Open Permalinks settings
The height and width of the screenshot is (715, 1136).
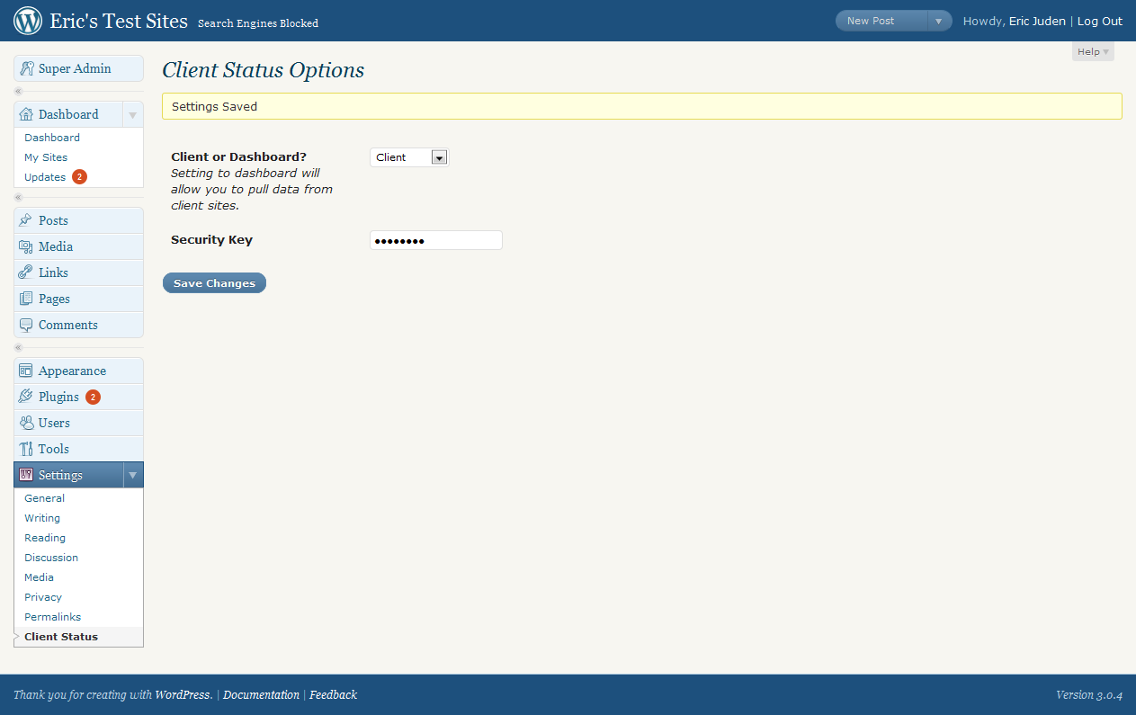coord(53,617)
